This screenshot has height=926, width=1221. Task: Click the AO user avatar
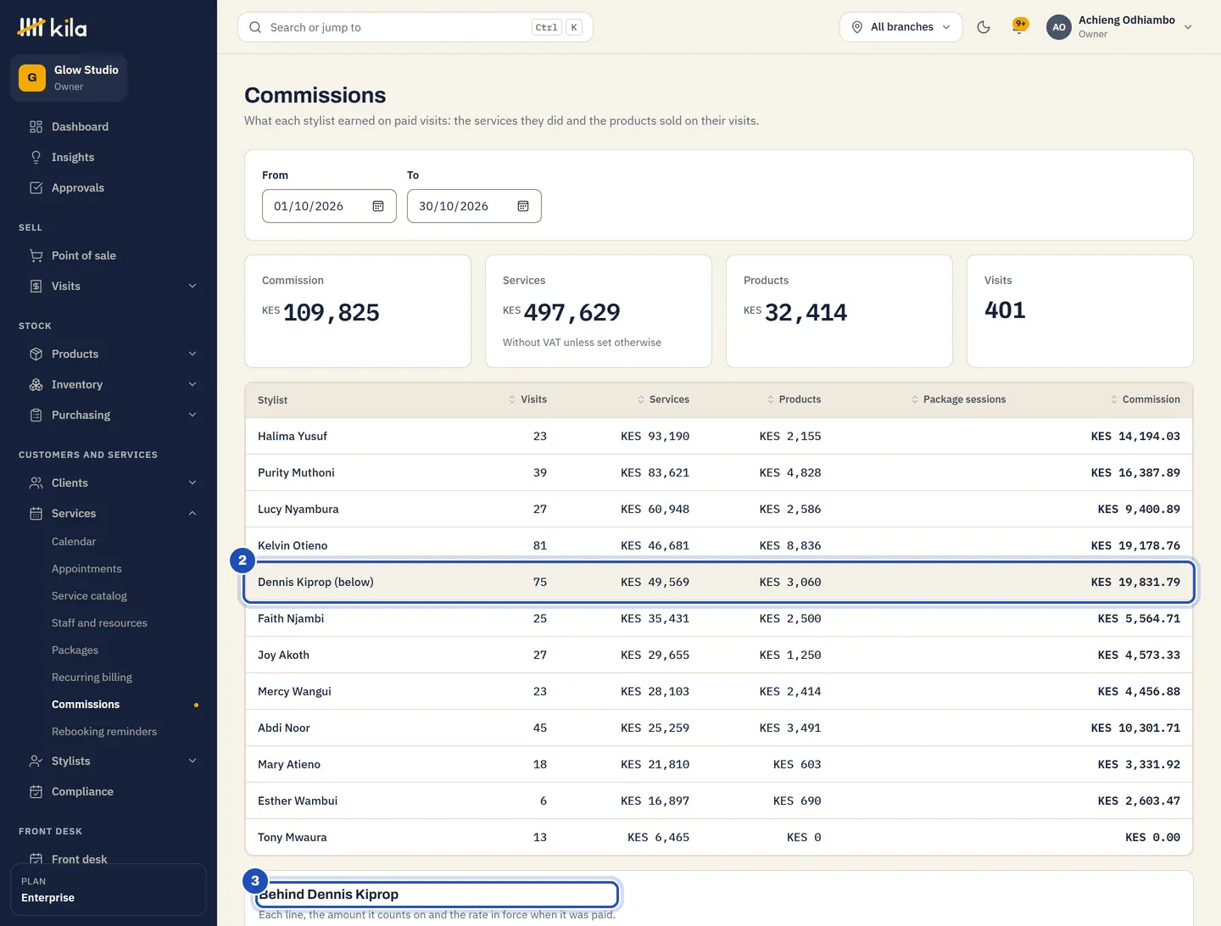click(1059, 27)
